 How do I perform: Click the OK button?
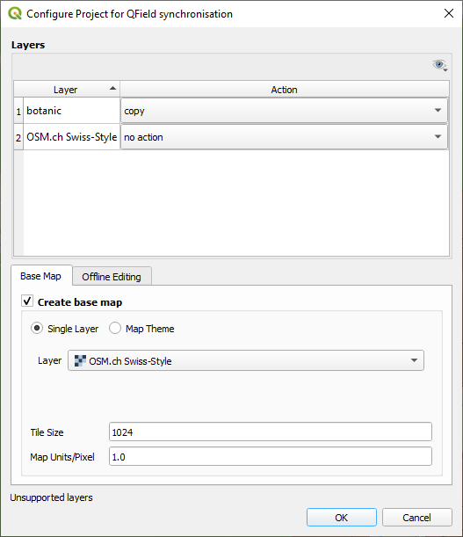[342, 517]
